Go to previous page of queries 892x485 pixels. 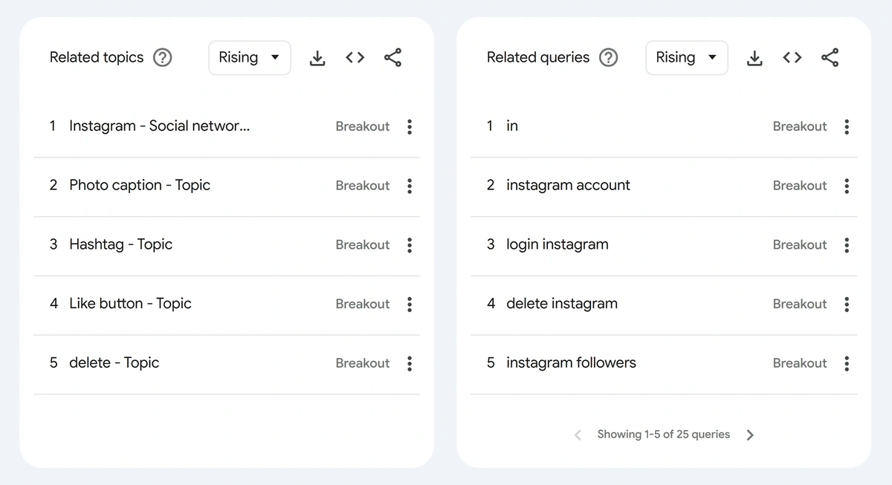click(x=578, y=435)
